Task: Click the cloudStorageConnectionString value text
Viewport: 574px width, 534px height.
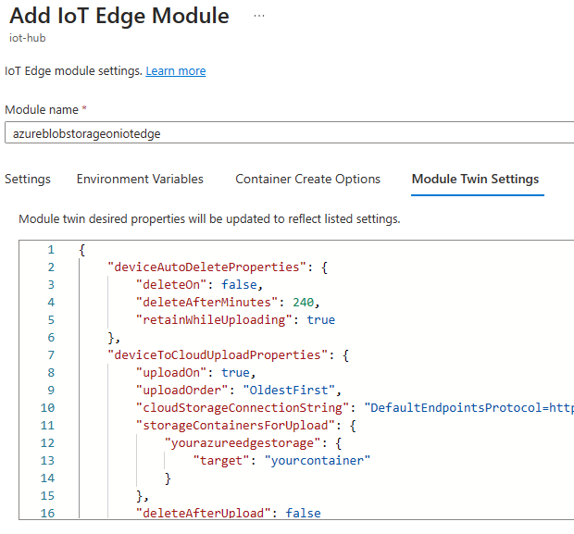Action: (468, 408)
